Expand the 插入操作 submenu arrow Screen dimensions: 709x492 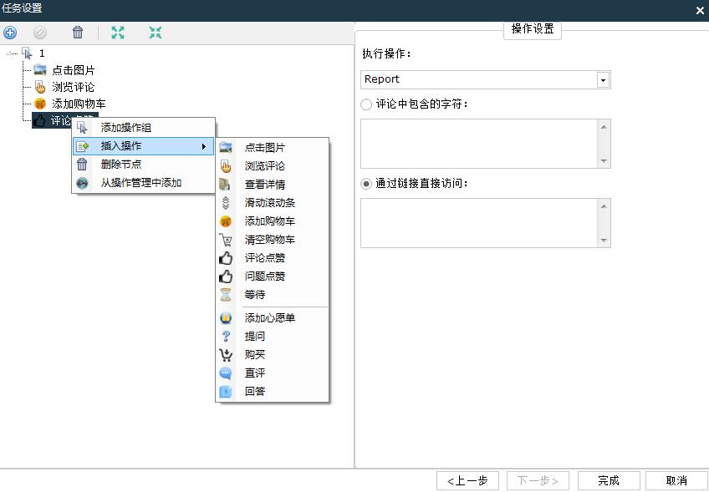tap(204, 146)
